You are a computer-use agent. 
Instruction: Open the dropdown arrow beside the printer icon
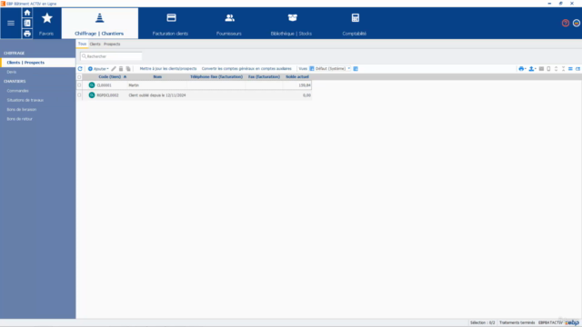[526, 69]
